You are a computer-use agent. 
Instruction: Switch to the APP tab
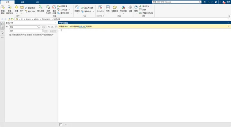coord(38,2)
